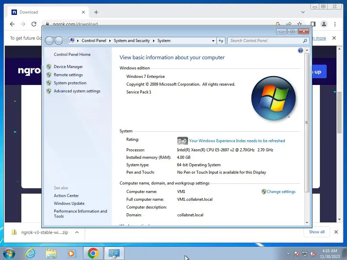Open a new Chrome tab
This screenshot has width=347, height=260.
pyautogui.click(x=96, y=12)
